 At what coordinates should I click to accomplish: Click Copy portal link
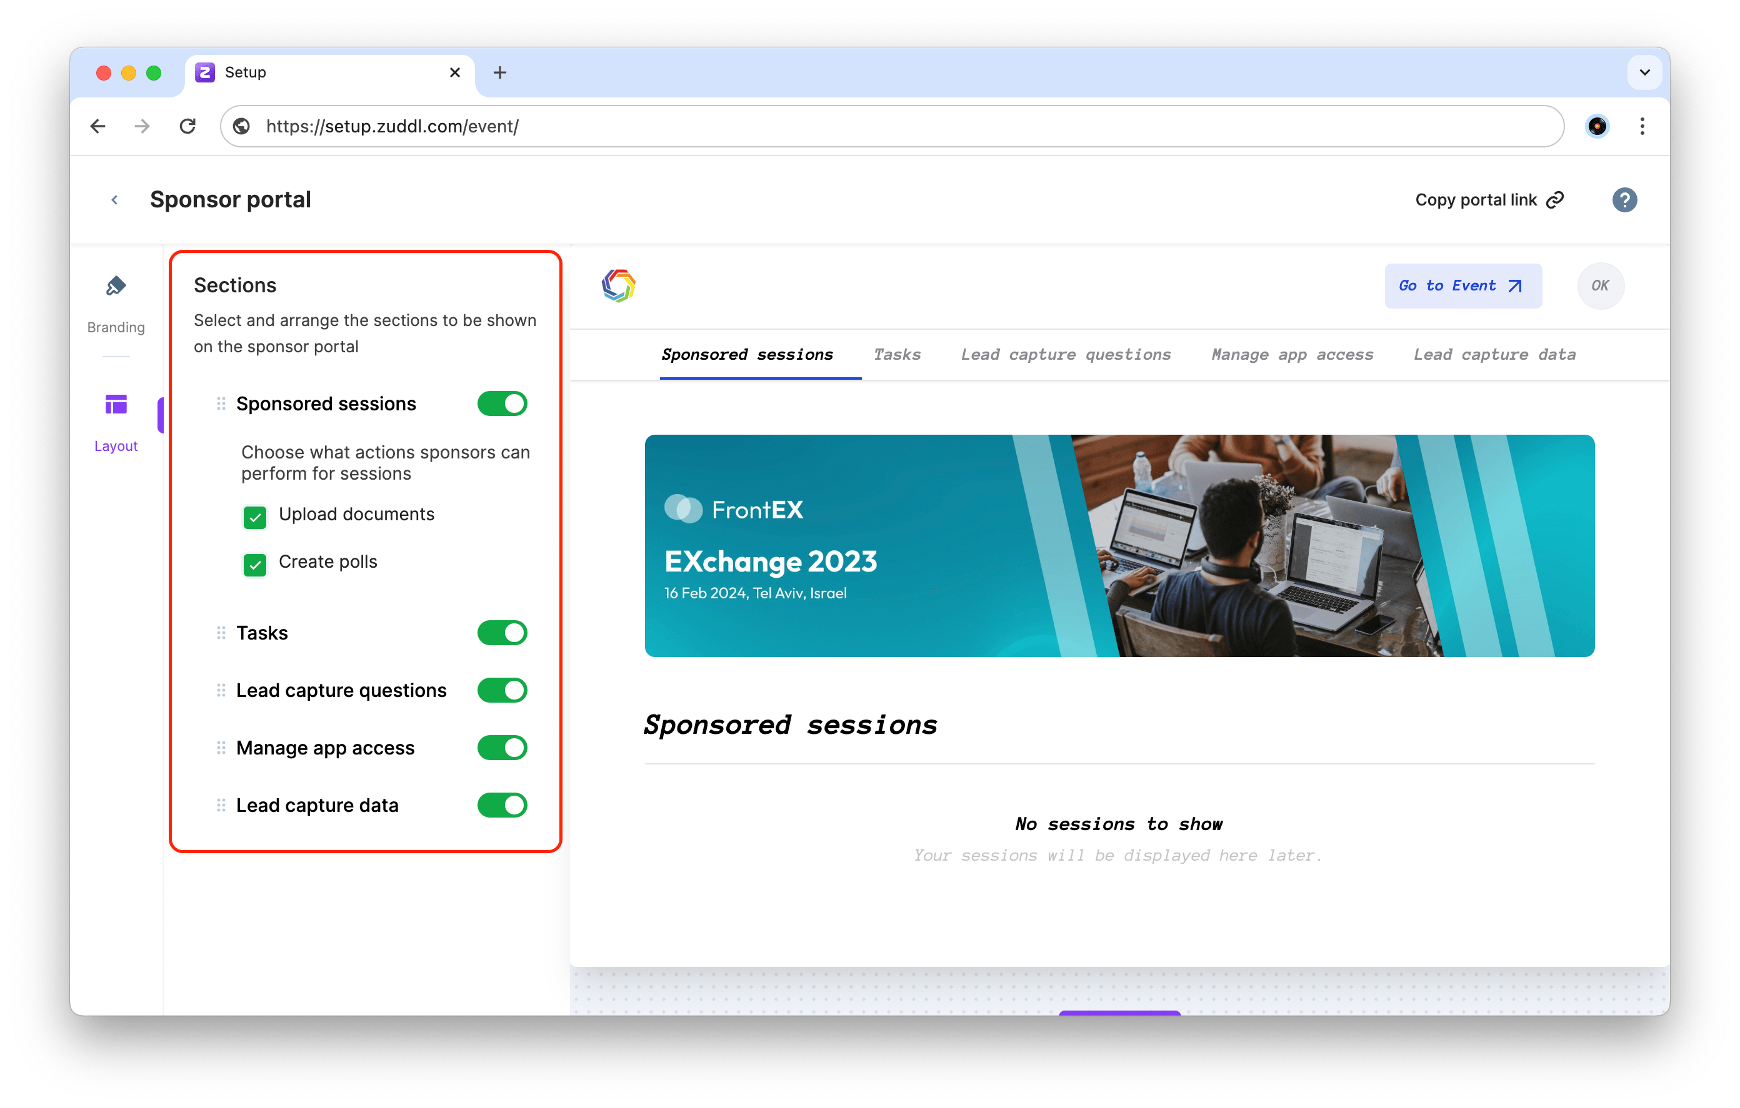pyautogui.click(x=1489, y=200)
